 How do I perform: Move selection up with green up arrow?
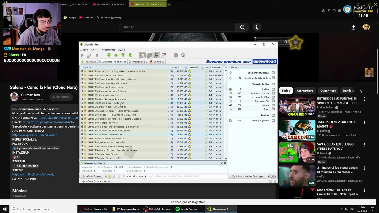coord(116,55)
